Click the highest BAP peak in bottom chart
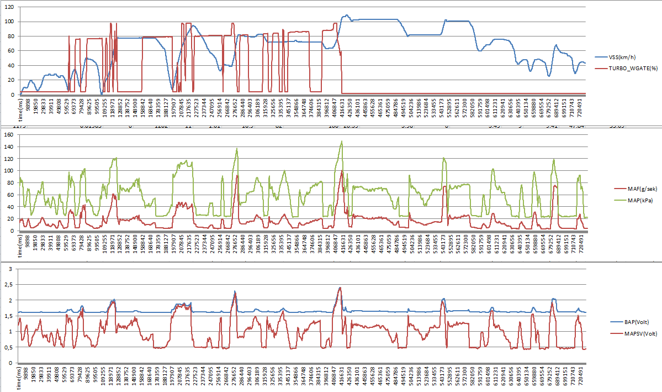This screenshot has height=392, width=662. tap(340, 288)
